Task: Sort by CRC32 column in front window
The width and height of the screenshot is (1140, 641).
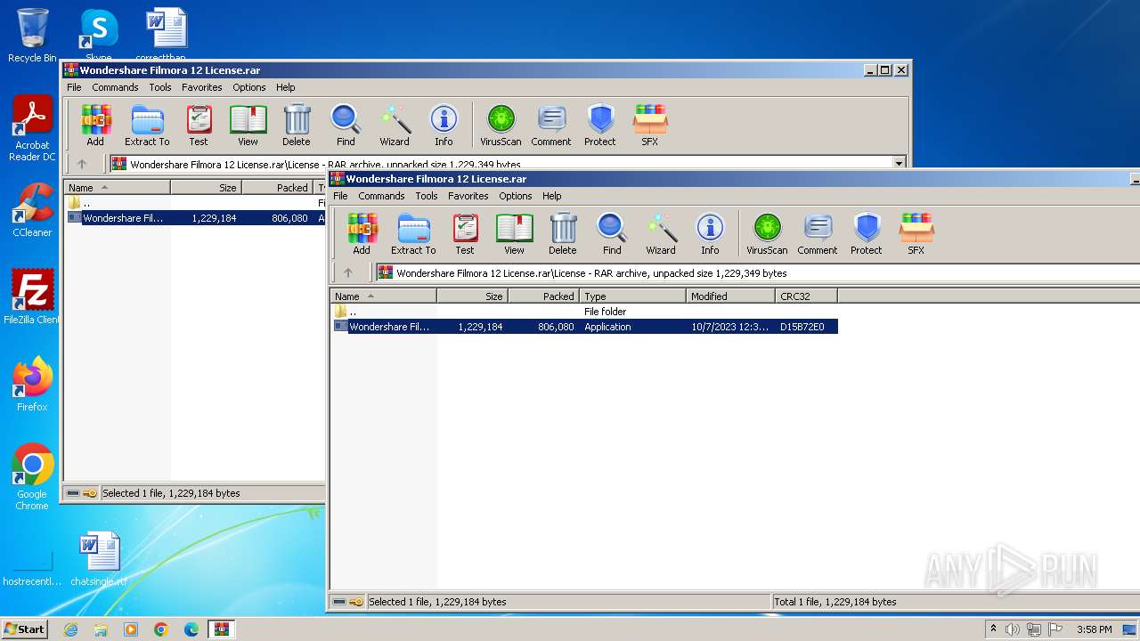Action: coord(807,296)
